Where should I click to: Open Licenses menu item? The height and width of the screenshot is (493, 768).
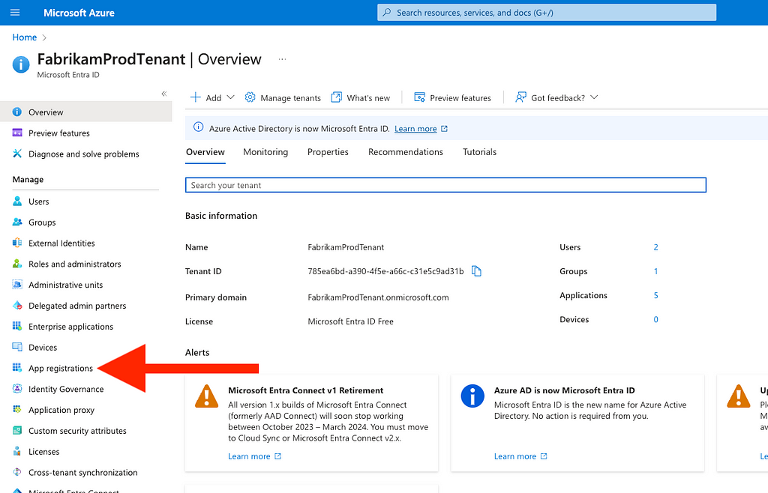point(44,452)
